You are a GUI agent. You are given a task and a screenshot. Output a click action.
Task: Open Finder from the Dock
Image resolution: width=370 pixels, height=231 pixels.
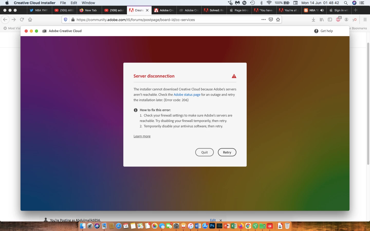tap(82, 226)
